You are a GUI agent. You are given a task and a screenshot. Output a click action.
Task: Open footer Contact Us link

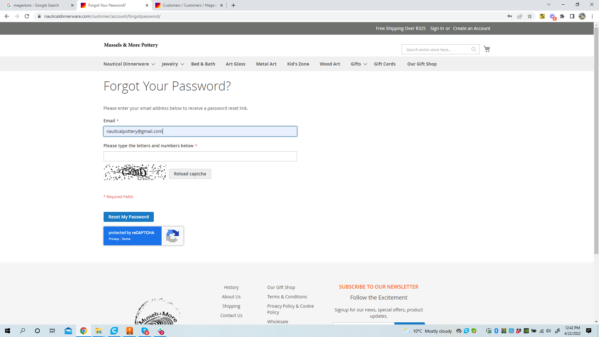point(231,315)
